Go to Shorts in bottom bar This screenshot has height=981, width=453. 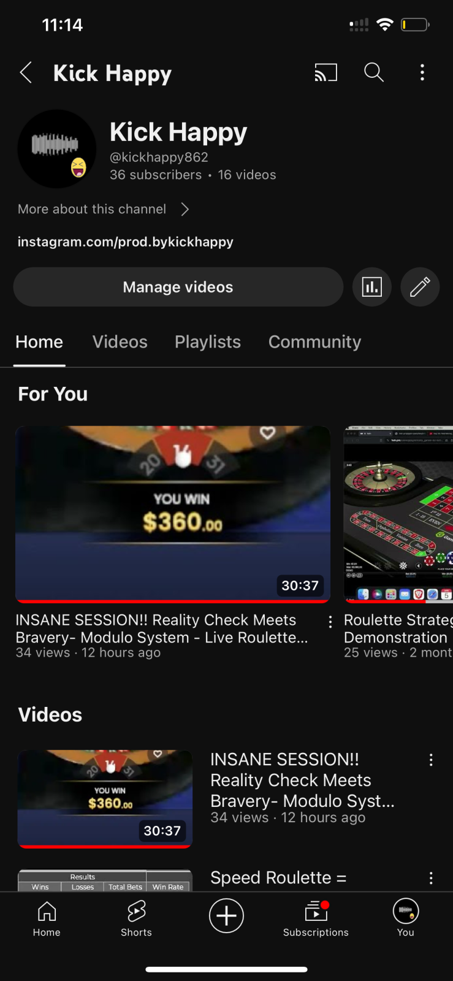[136, 918]
